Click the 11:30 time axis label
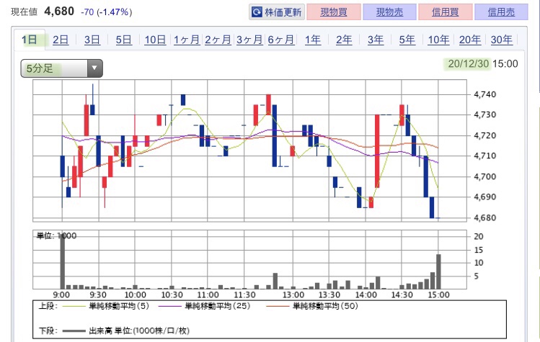Screen dimensions: 540x342 pos(244,295)
